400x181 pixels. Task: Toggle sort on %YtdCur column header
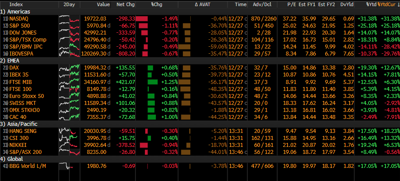pos(389,4)
